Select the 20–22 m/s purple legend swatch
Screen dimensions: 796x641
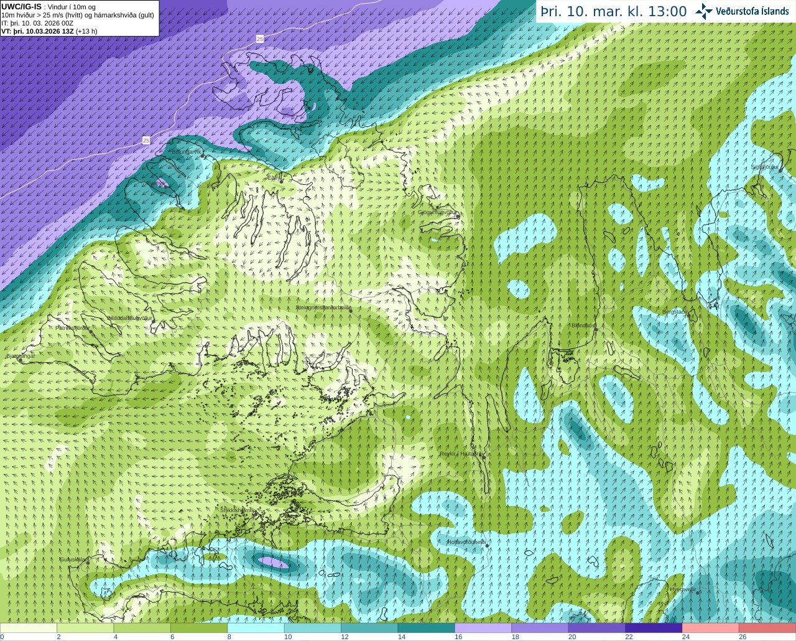[597, 628]
